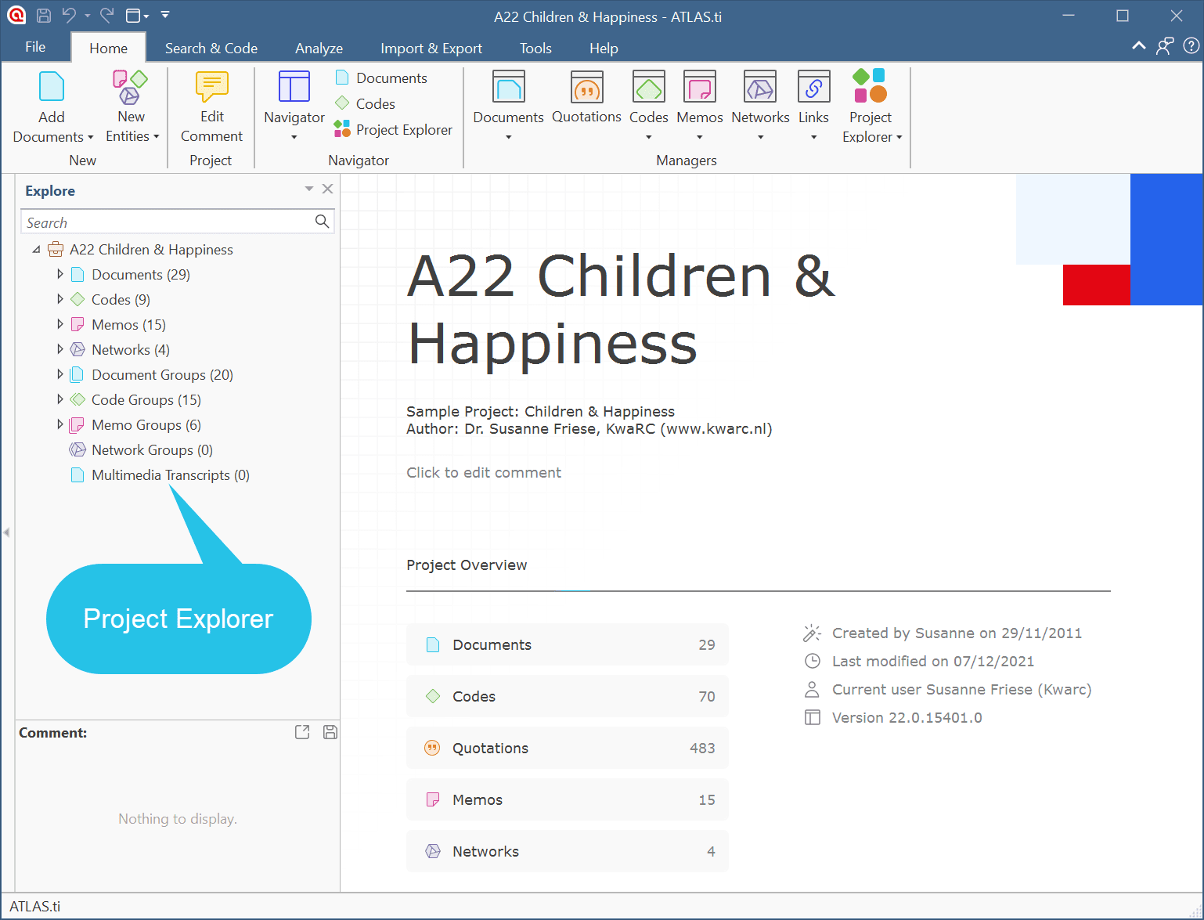Open comment in separate editor window icon

pyautogui.click(x=302, y=732)
